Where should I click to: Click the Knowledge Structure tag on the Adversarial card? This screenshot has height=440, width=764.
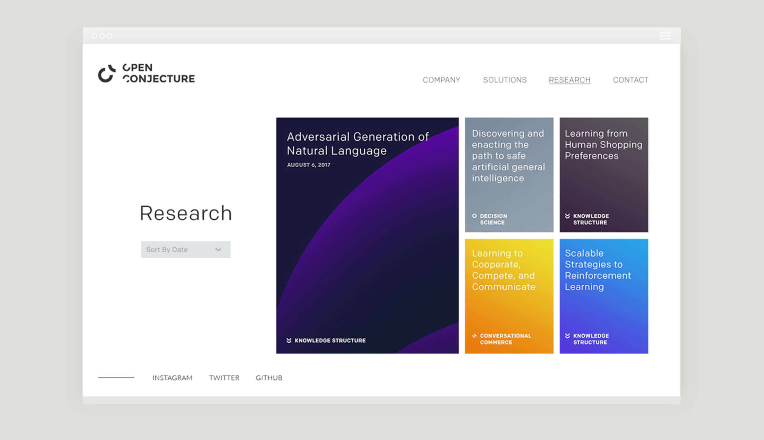330,340
